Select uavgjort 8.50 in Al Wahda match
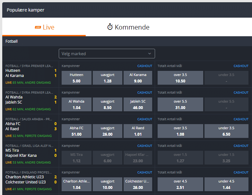Screen dimensions: 252x195 pyautogui.click(x=108, y=105)
